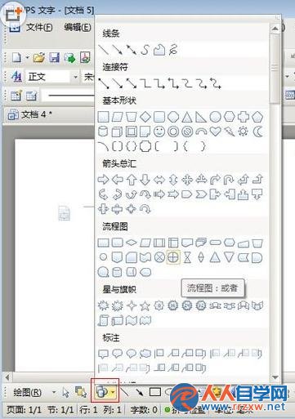This screenshot has width=295, height=419.
Task: Open file using folder toolbar icon
Action: click(39, 58)
